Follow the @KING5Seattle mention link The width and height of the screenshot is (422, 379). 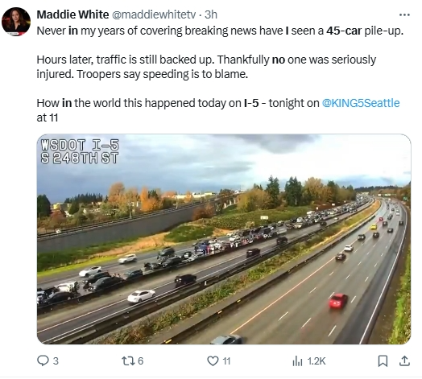361,103
